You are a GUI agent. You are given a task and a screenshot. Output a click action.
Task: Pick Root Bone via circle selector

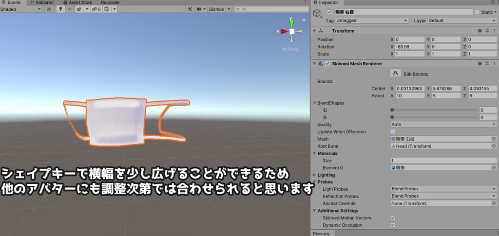pos(494,146)
